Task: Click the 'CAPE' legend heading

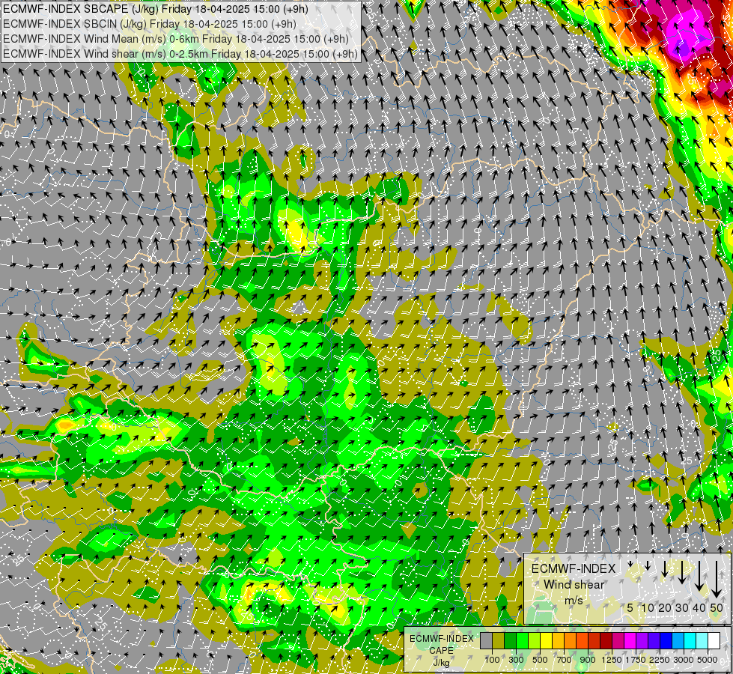Action: pyautogui.click(x=441, y=651)
